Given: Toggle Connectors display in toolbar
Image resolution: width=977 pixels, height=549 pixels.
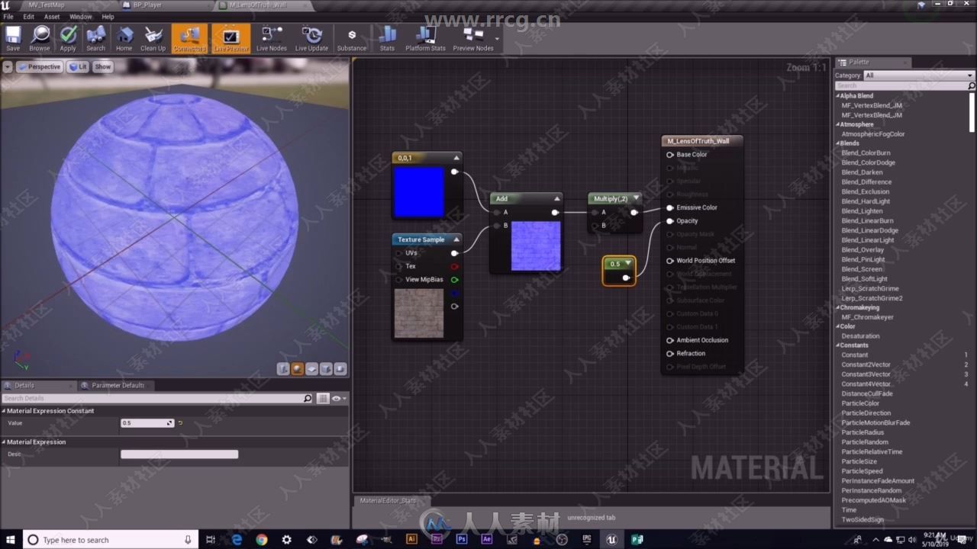Looking at the screenshot, I should 189,38.
